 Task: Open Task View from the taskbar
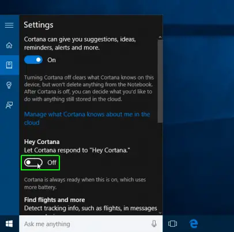click(172, 224)
